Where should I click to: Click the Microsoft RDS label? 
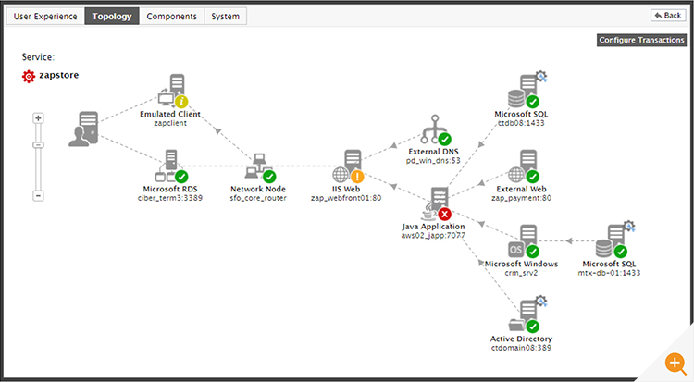point(170,189)
